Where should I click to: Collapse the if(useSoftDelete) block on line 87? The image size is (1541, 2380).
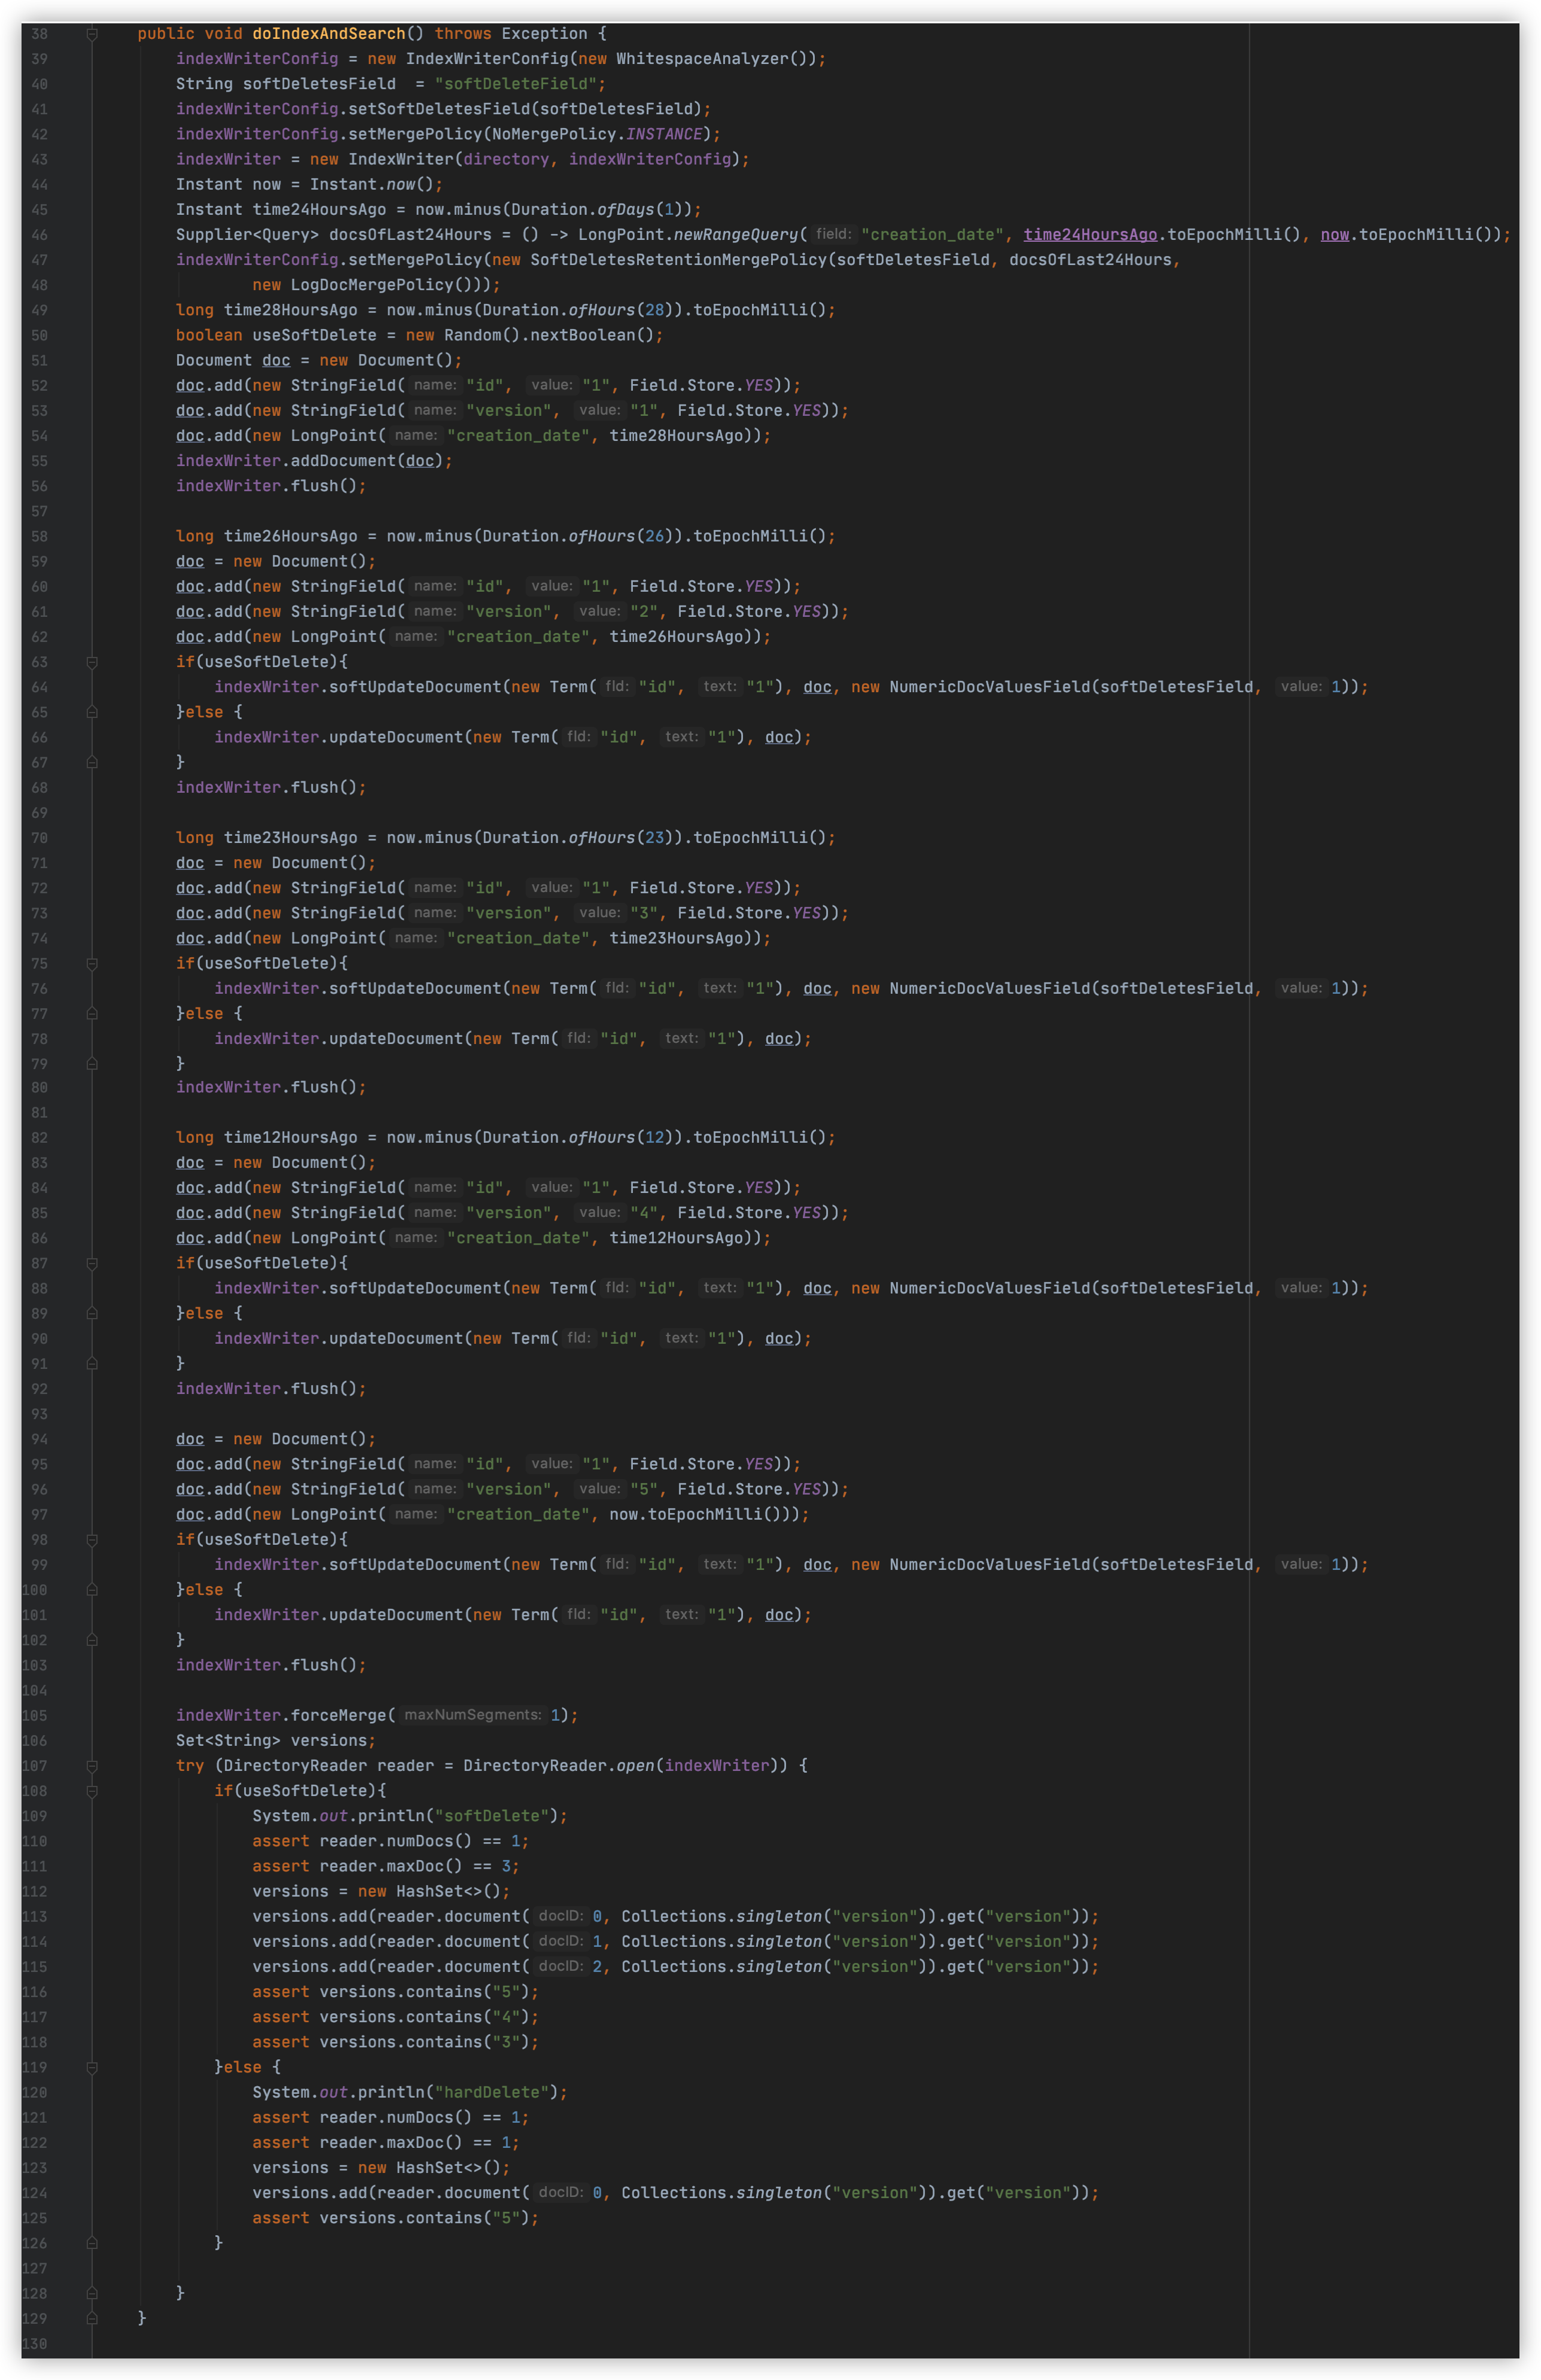pyautogui.click(x=92, y=1263)
